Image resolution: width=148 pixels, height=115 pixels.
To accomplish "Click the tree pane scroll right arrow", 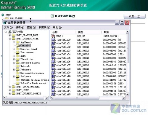I will point(47,98).
